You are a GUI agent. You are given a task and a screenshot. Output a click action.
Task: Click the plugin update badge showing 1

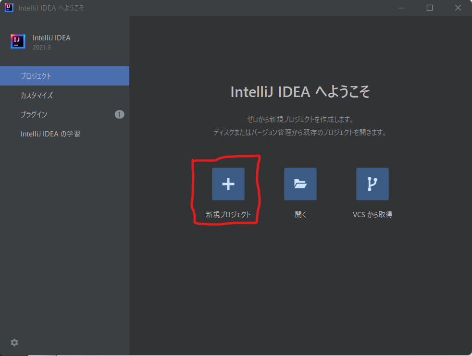(120, 114)
